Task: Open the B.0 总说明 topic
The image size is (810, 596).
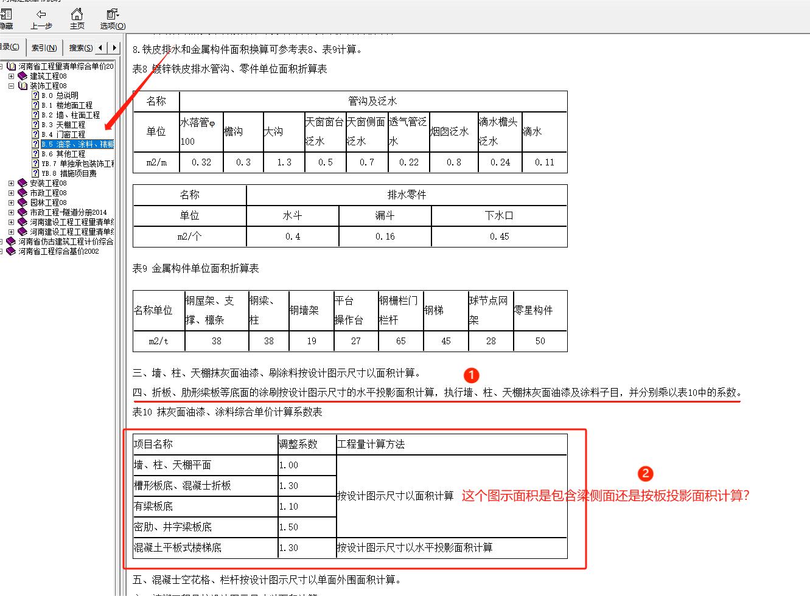Action: (60, 95)
